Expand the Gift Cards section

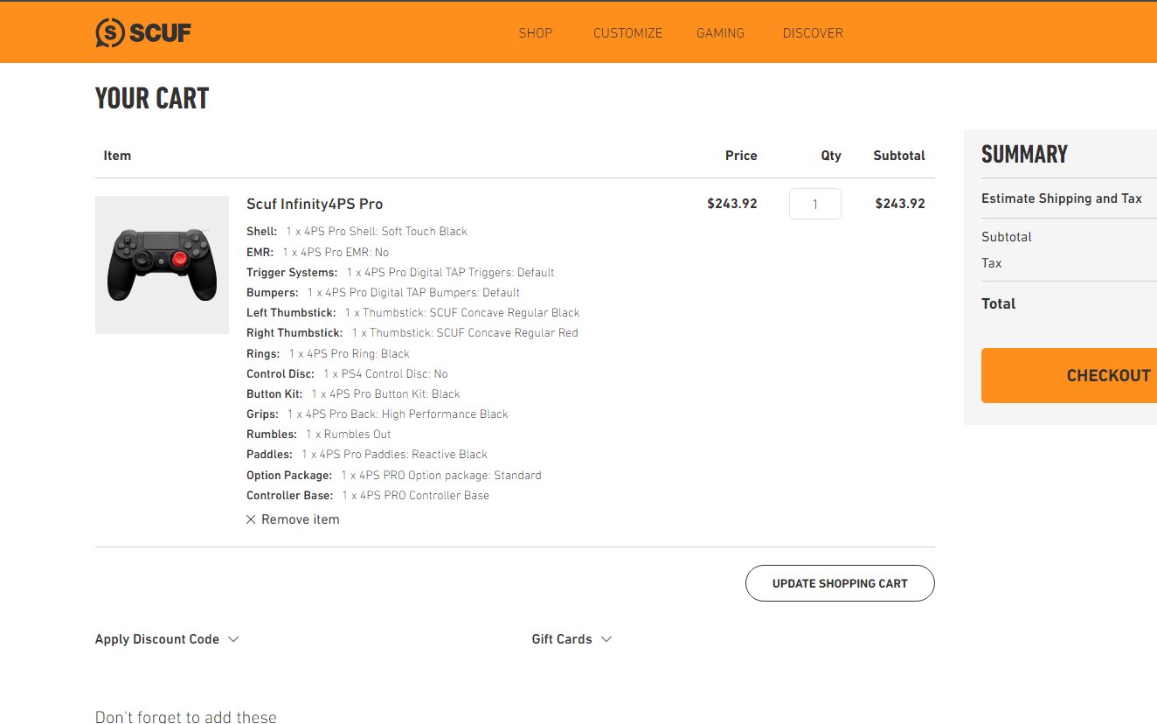coord(572,639)
